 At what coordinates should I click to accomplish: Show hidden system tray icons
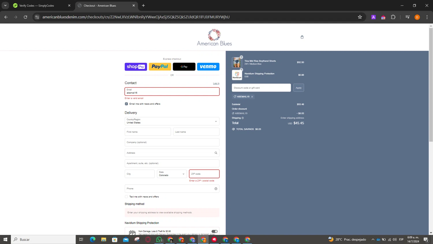[x=373, y=239]
